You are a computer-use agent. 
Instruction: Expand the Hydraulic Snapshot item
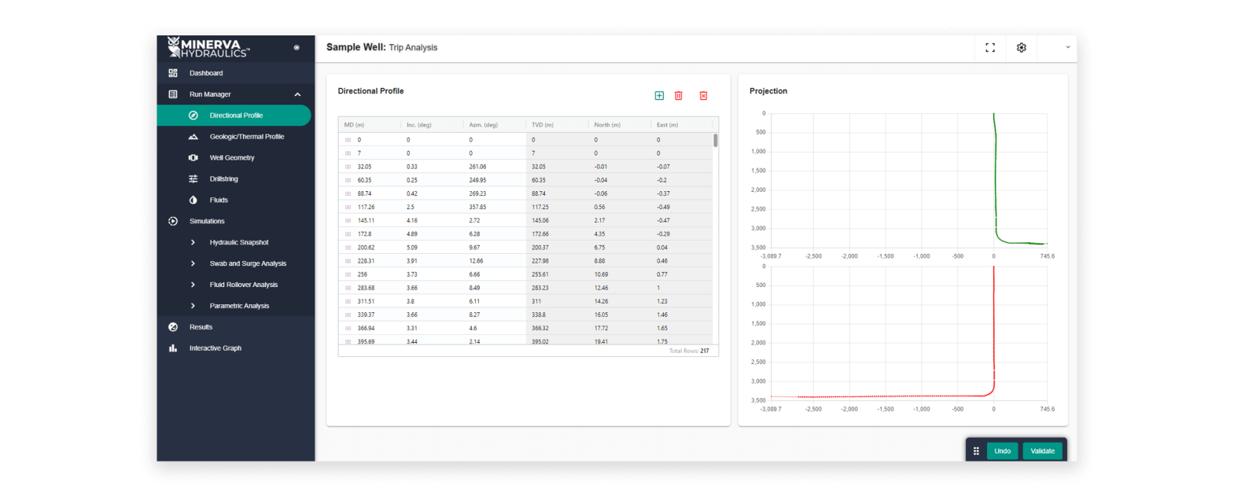click(193, 243)
